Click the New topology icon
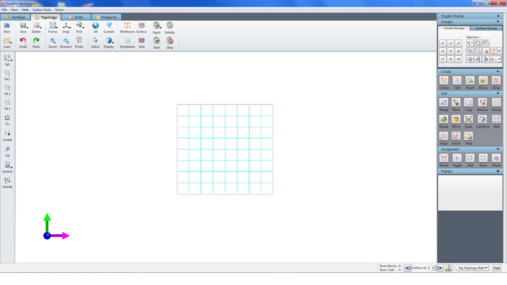 point(7,26)
